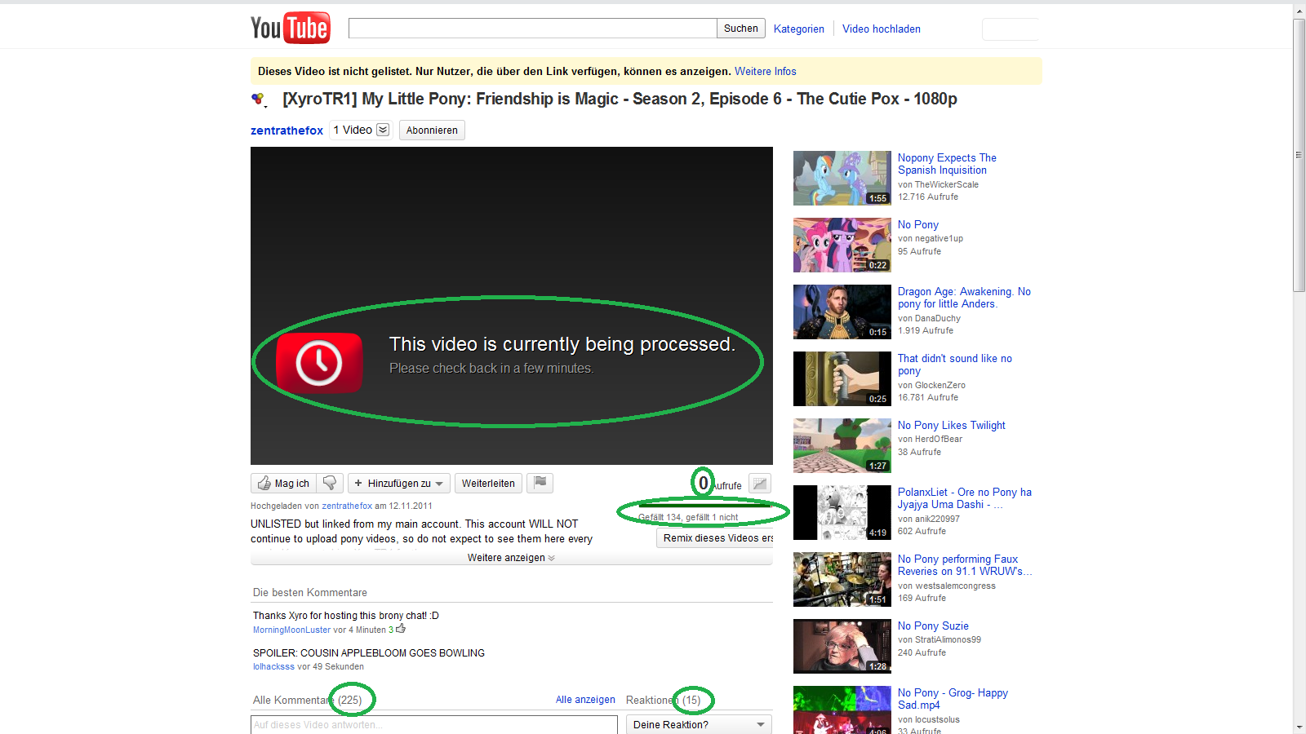1306x734 pixels.
Task: Flag this video with the flag icon
Action: tap(540, 483)
